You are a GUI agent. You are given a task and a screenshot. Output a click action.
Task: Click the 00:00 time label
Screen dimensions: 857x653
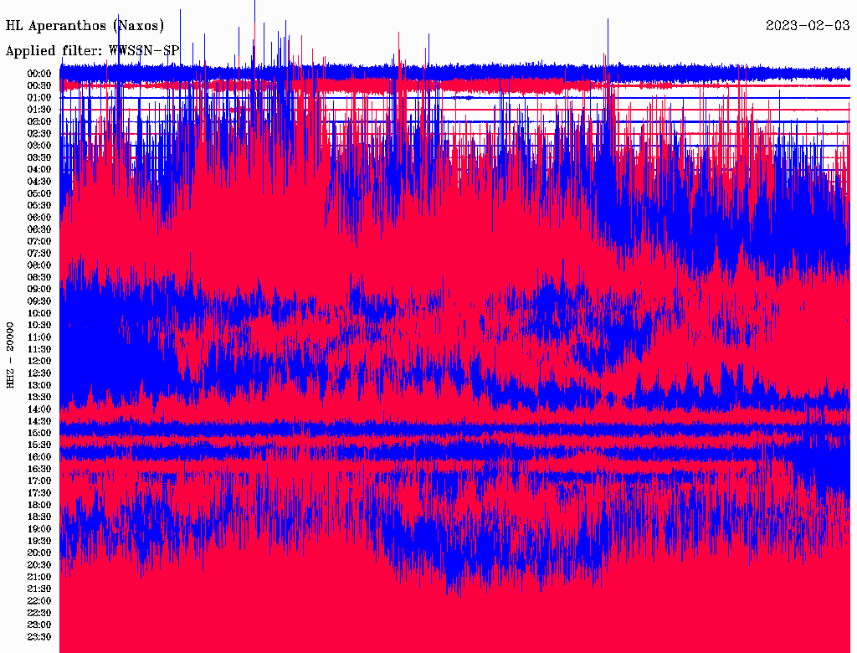39,74
